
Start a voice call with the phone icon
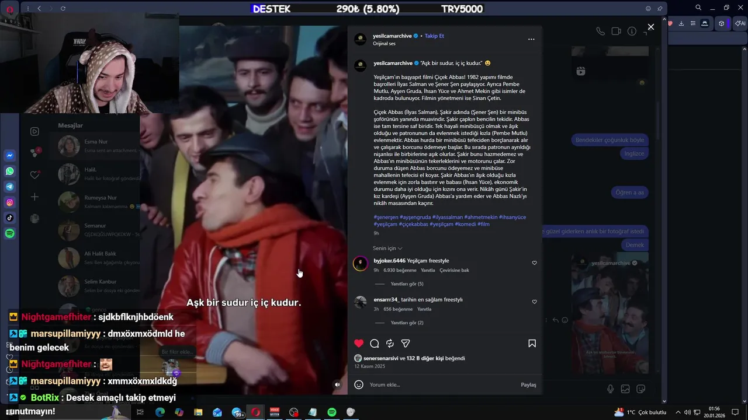600,32
